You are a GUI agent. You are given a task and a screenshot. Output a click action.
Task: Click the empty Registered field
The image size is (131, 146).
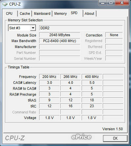114,41
